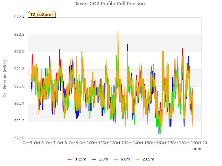Click the Oct 20 x-axis tick label

coord(201,143)
